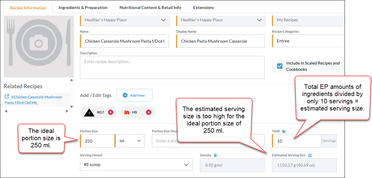Expand the first Heather's Happy Place dropdown
The image size is (372, 178).
coord(125,20)
